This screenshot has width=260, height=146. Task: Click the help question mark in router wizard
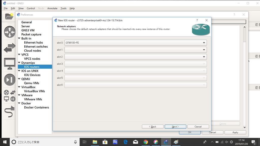(197, 20)
